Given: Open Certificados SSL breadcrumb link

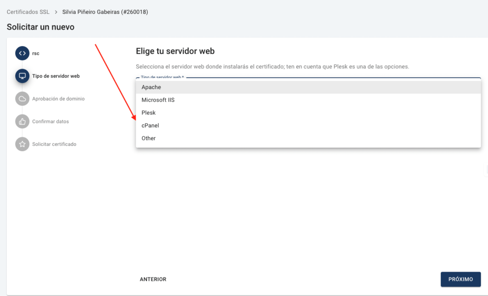Looking at the screenshot, I should [x=28, y=12].
